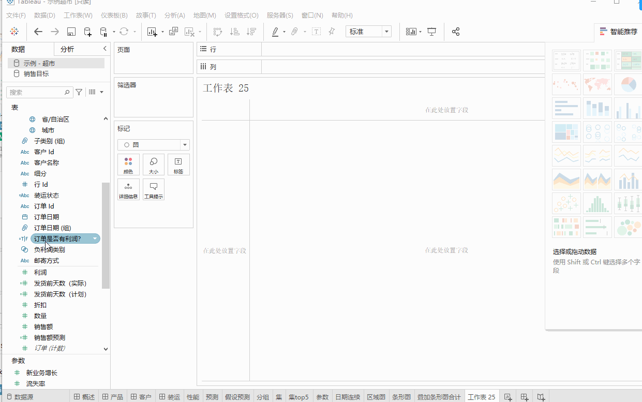This screenshot has height=402, width=642.
Task: Collapse the data pane with chevron arrow
Action: coord(105,49)
